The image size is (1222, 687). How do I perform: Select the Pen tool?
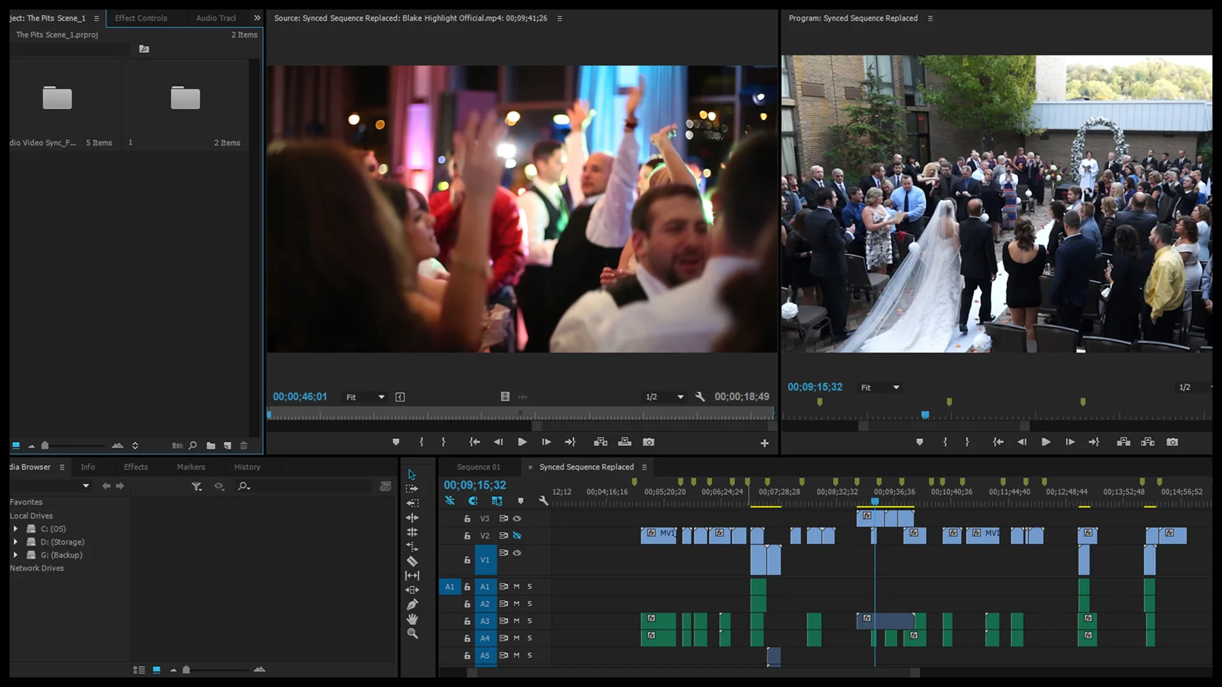coord(412,604)
